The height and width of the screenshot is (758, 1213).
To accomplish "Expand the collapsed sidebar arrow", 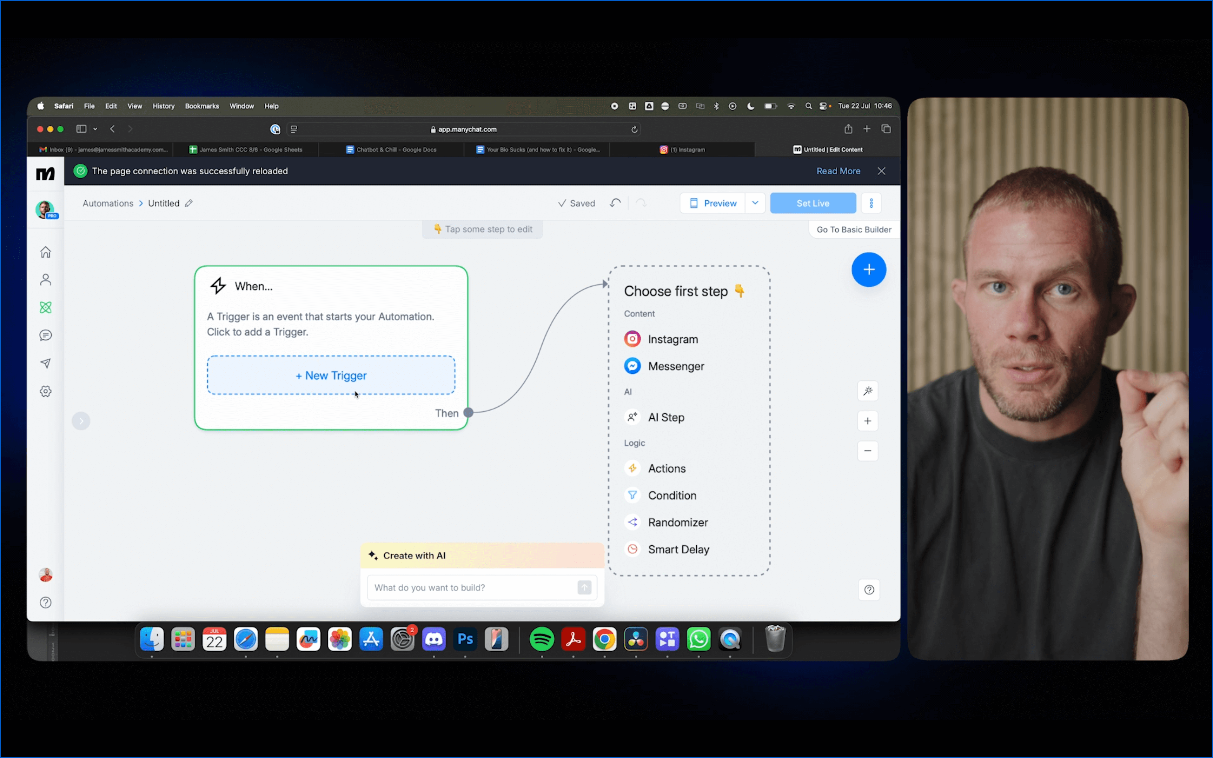I will pyautogui.click(x=81, y=421).
